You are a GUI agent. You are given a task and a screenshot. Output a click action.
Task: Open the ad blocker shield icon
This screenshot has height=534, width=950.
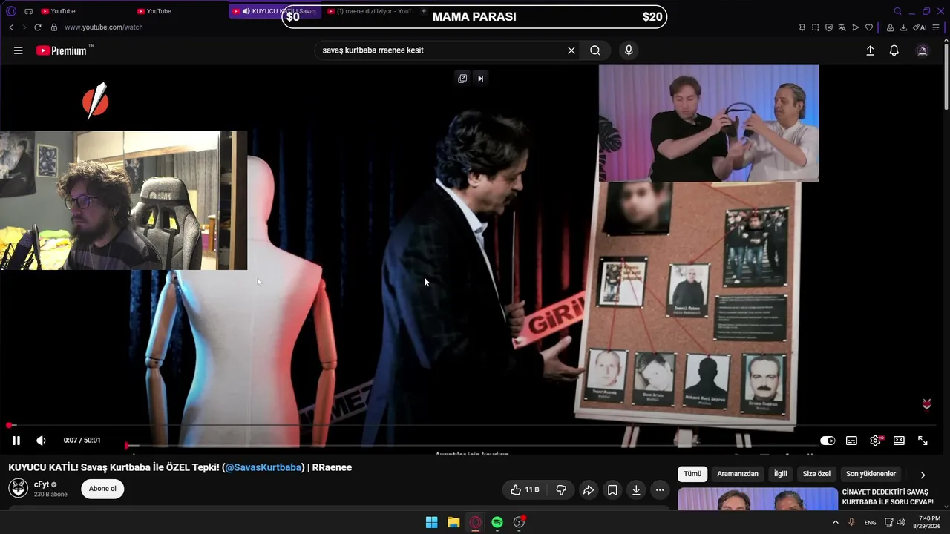point(829,27)
